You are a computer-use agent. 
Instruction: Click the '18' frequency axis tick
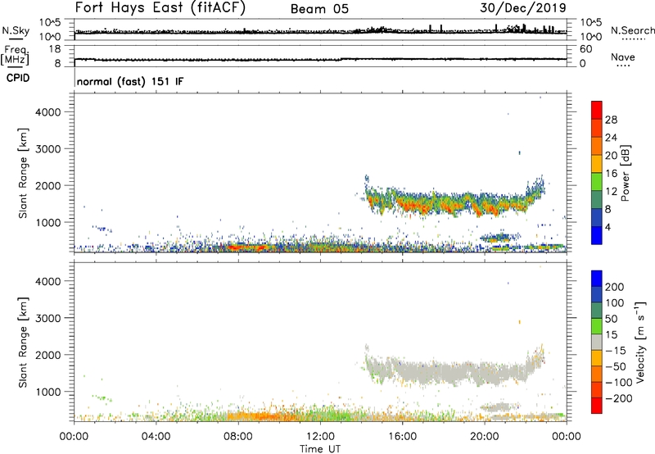55,49
